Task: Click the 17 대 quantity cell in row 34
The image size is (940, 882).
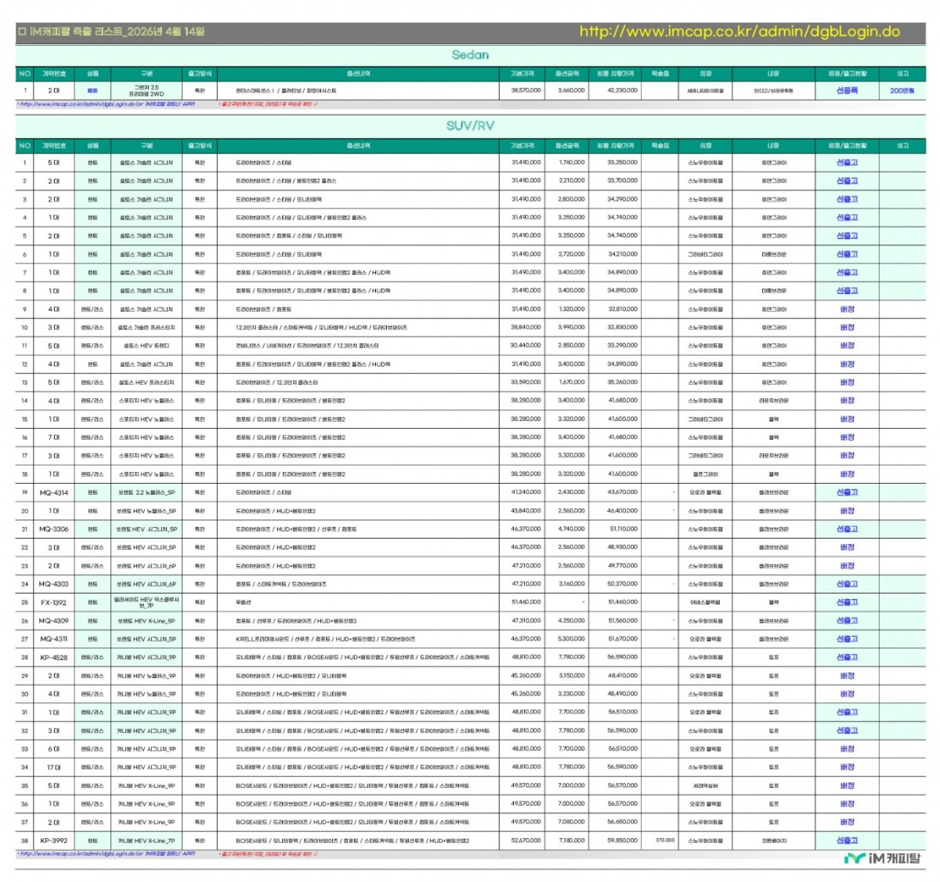Action: coord(54,767)
